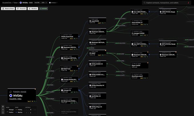Select the superNVDA token node
Image resolution: width=194 pixels, height=116 pixels.
(97, 21)
